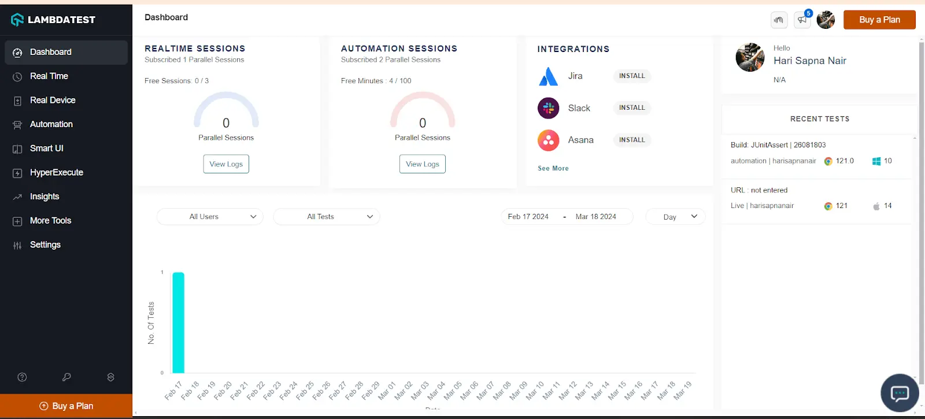Click the Automation robot sidebar icon
Screen dimensions: 925x419
coord(17,125)
